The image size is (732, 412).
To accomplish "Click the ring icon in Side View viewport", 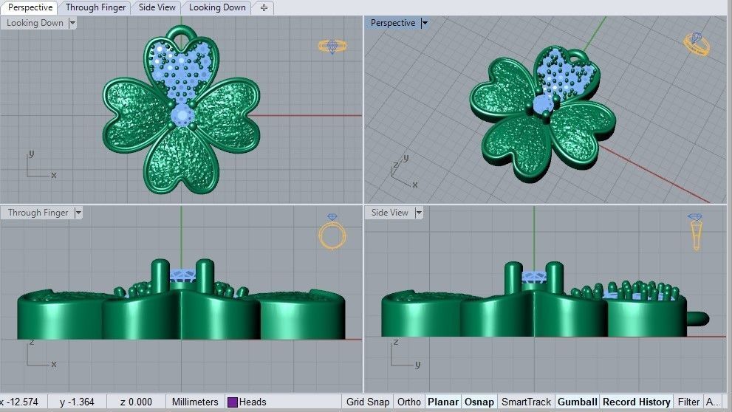I will coord(696,231).
